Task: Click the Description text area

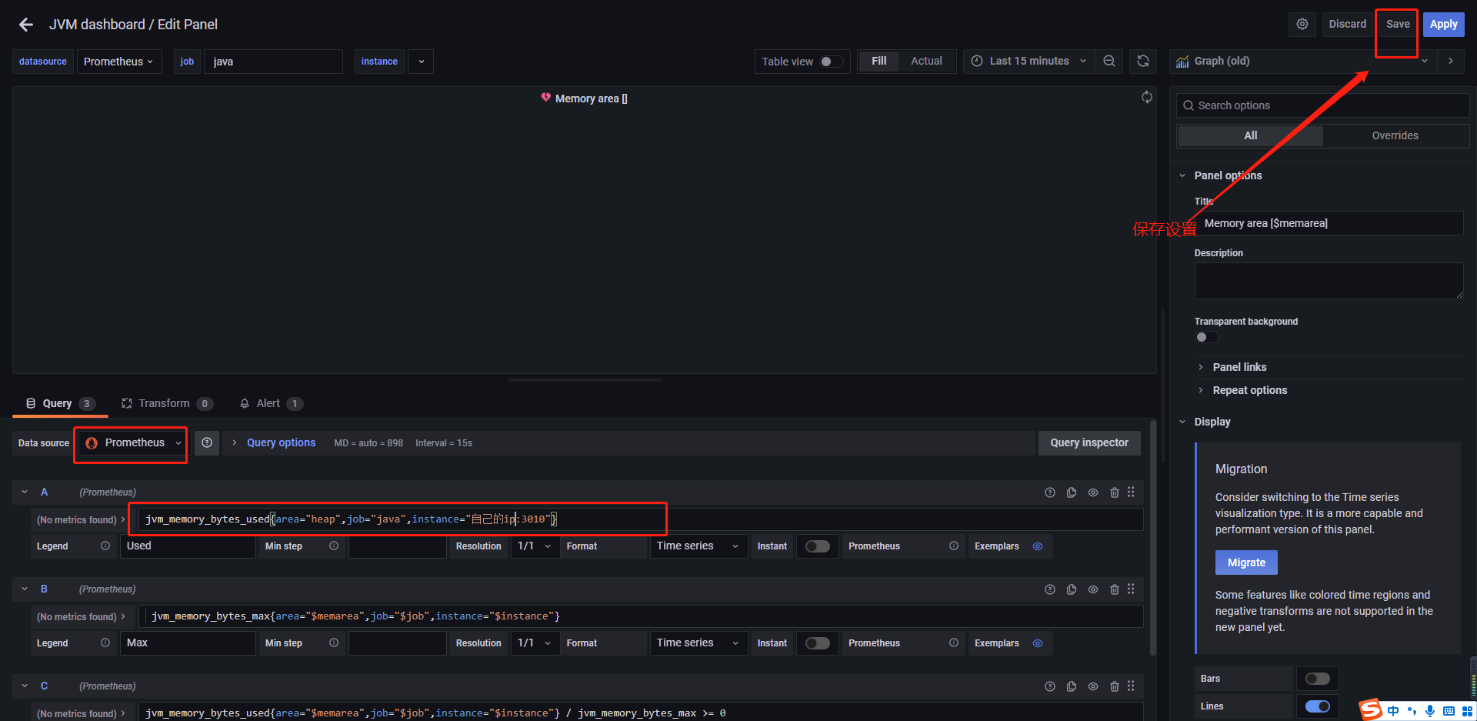Action: point(1329,281)
